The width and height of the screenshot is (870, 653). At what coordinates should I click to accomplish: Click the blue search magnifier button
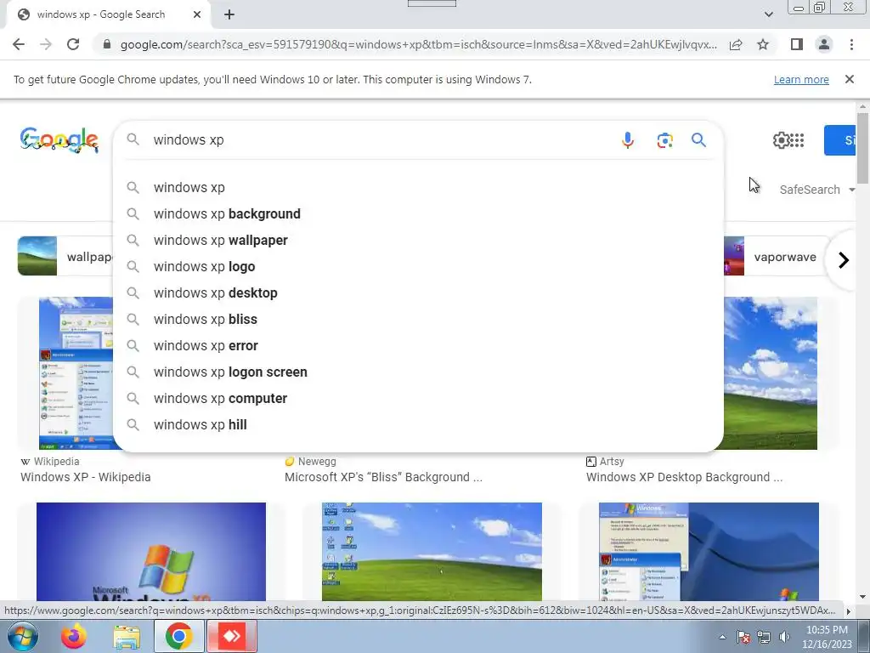pyautogui.click(x=698, y=140)
